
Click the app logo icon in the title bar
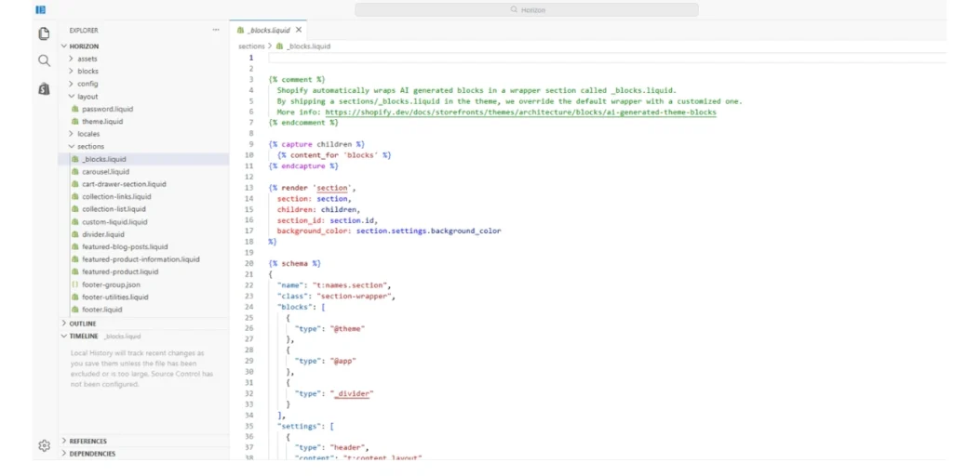click(41, 9)
